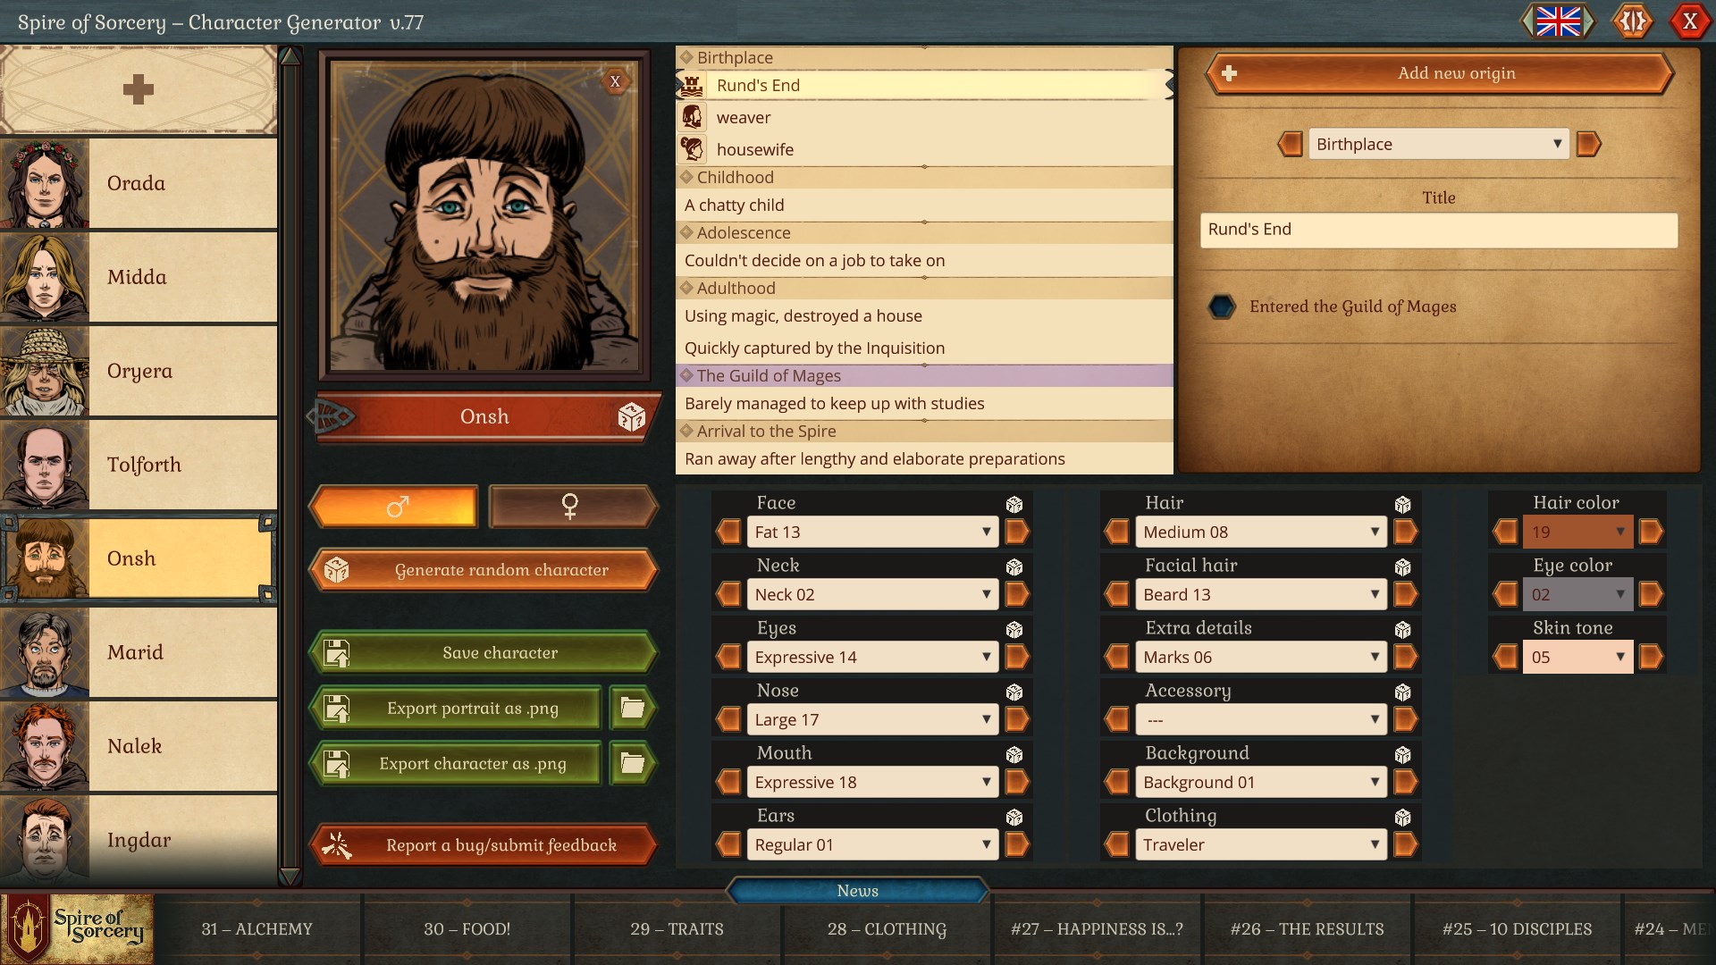Expand the Clothing dropdown showing Traveler
1716x965 pixels.
coord(1260,844)
